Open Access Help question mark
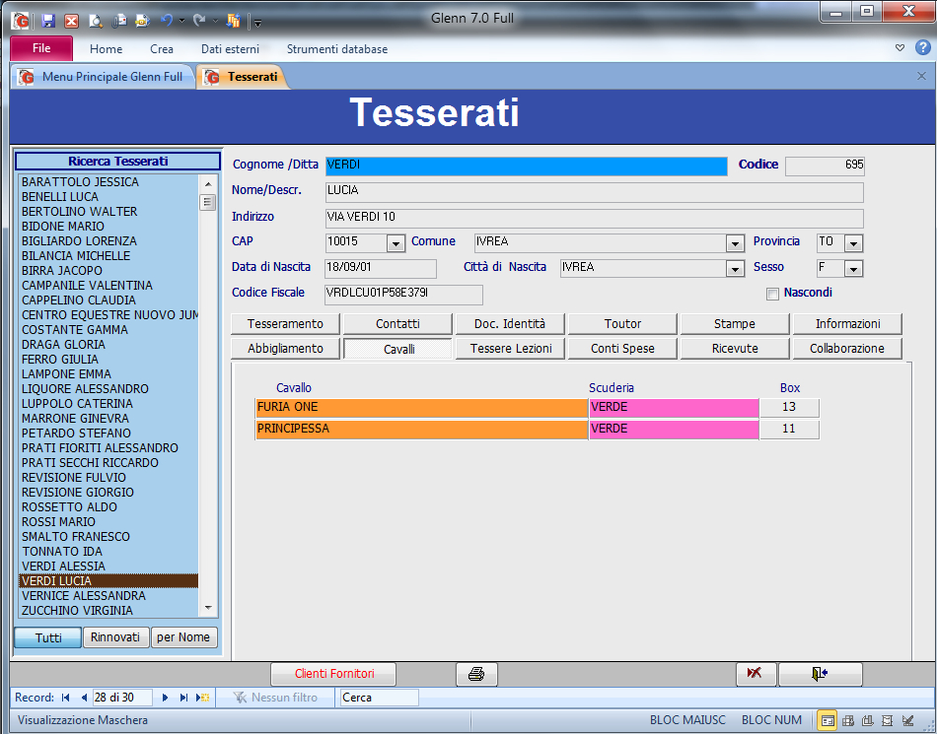937x734 pixels. (x=922, y=47)
